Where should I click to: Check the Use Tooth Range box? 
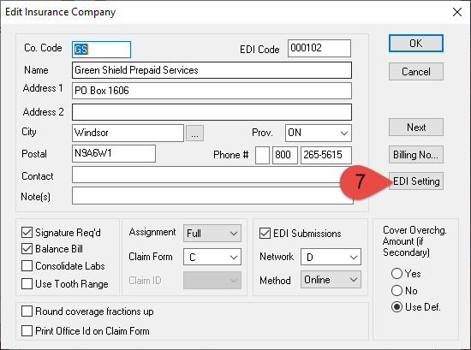click(x=27, y=283)
